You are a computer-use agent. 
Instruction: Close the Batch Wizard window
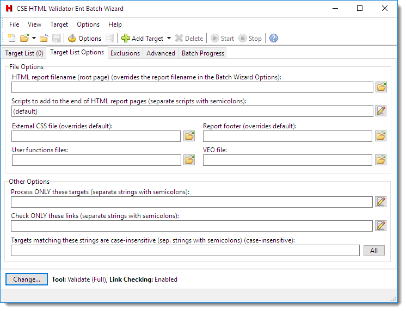[x=385, y=9]
